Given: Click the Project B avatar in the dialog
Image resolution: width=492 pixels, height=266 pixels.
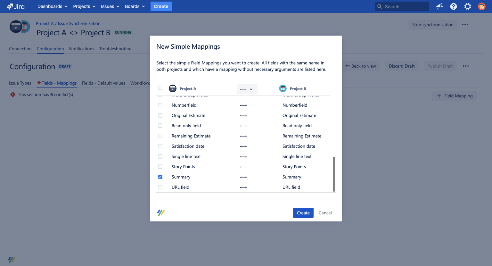Looking at the screenshot, I should click(283, 88).
